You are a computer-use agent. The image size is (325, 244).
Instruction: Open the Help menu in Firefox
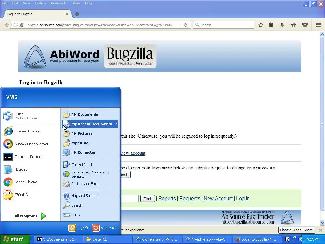[x=88, y=3]
